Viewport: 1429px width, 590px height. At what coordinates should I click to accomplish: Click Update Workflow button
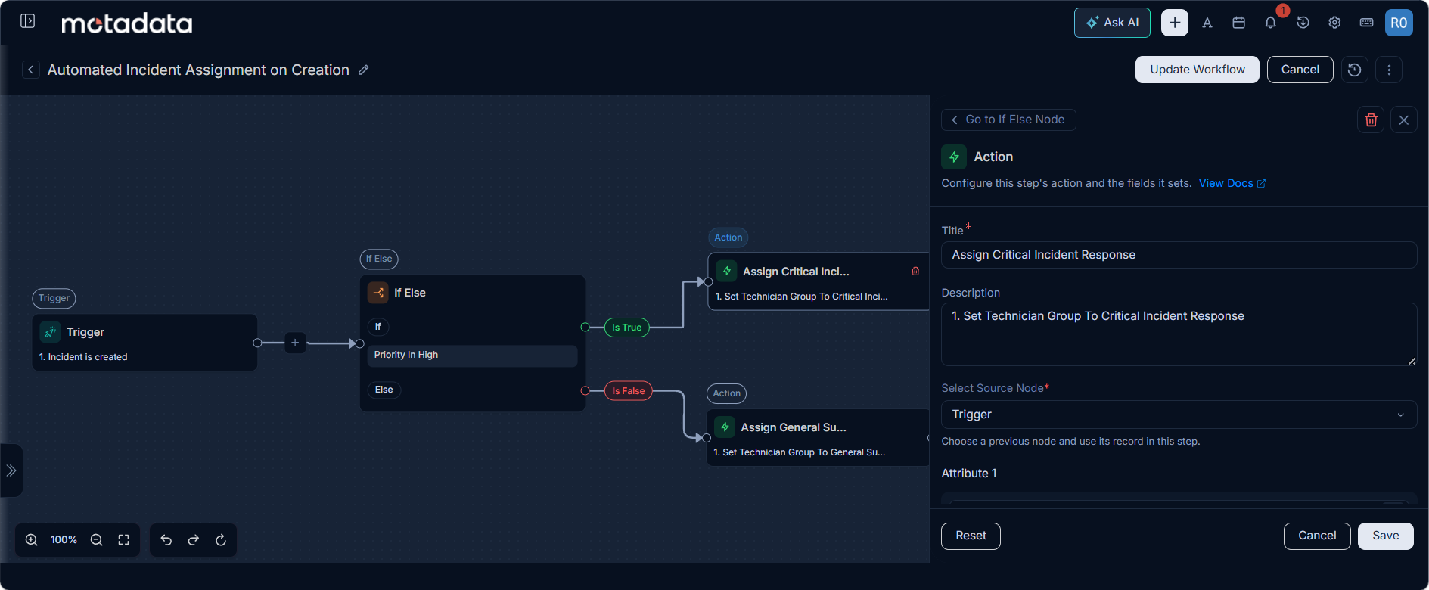pyautogui.click(x=1198, y=70)
